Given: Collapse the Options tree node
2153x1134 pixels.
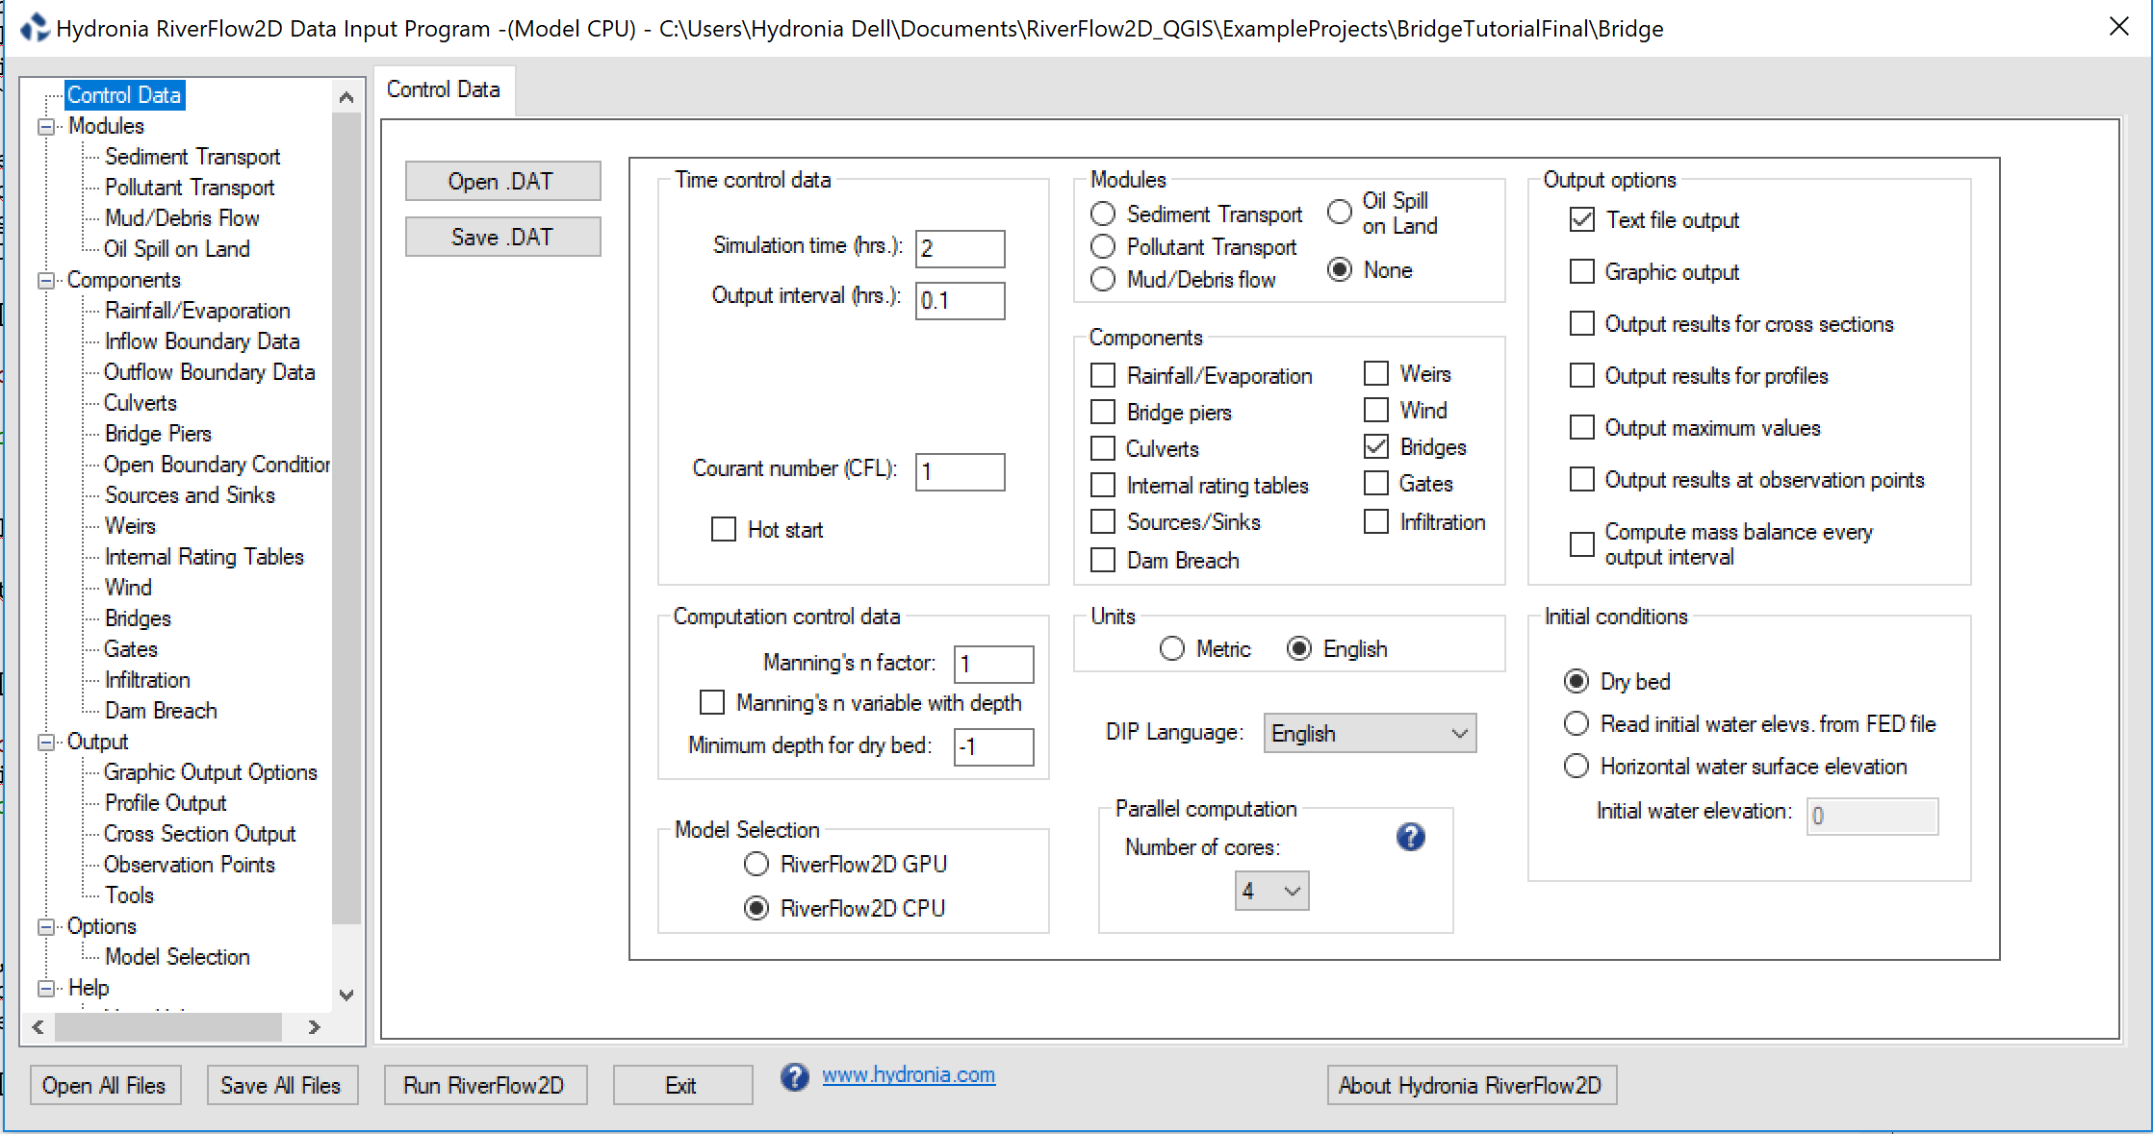Looking at the screenshot, I should point(45,926).
